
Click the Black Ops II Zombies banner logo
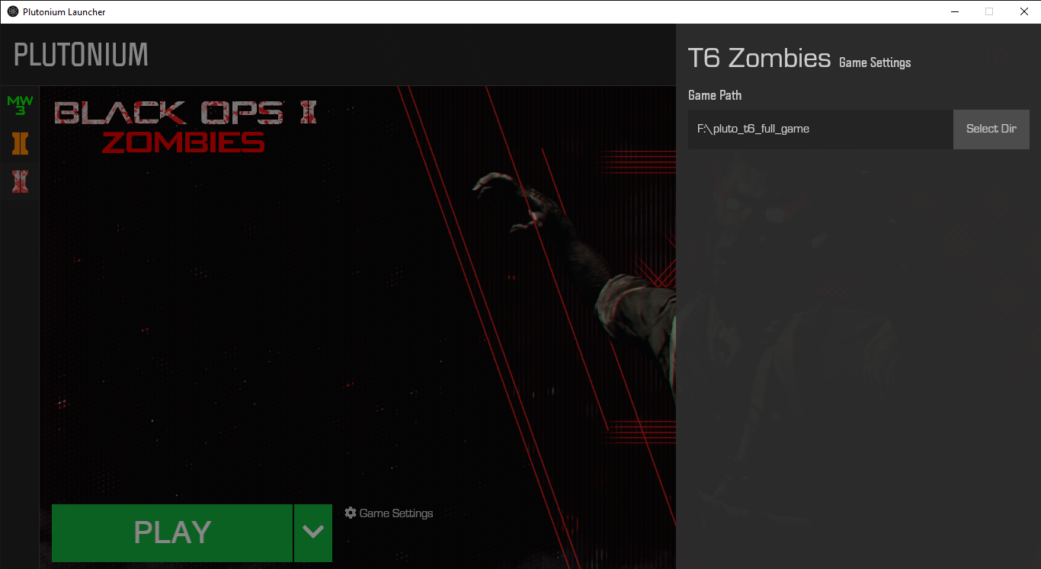(x=185, y=126)
